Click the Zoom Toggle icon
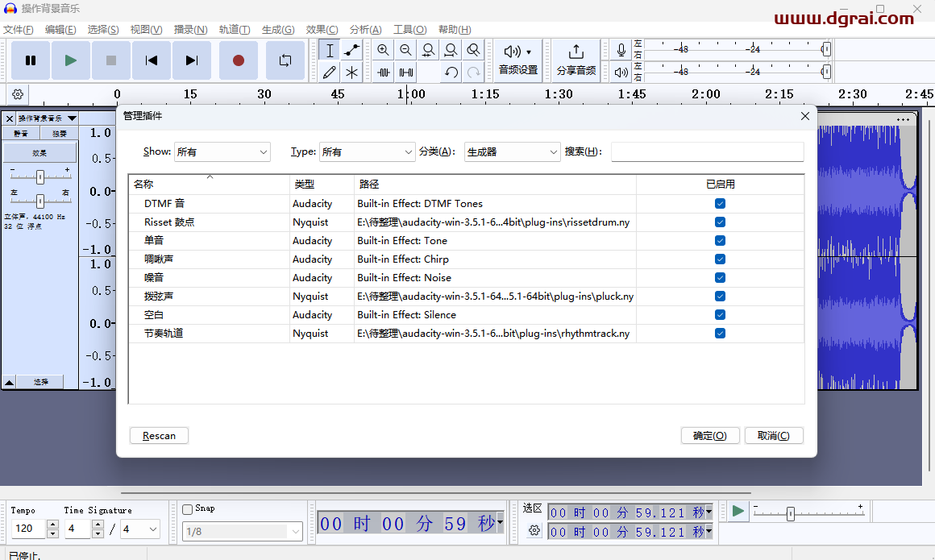935x560 pixels. point(473,50)
